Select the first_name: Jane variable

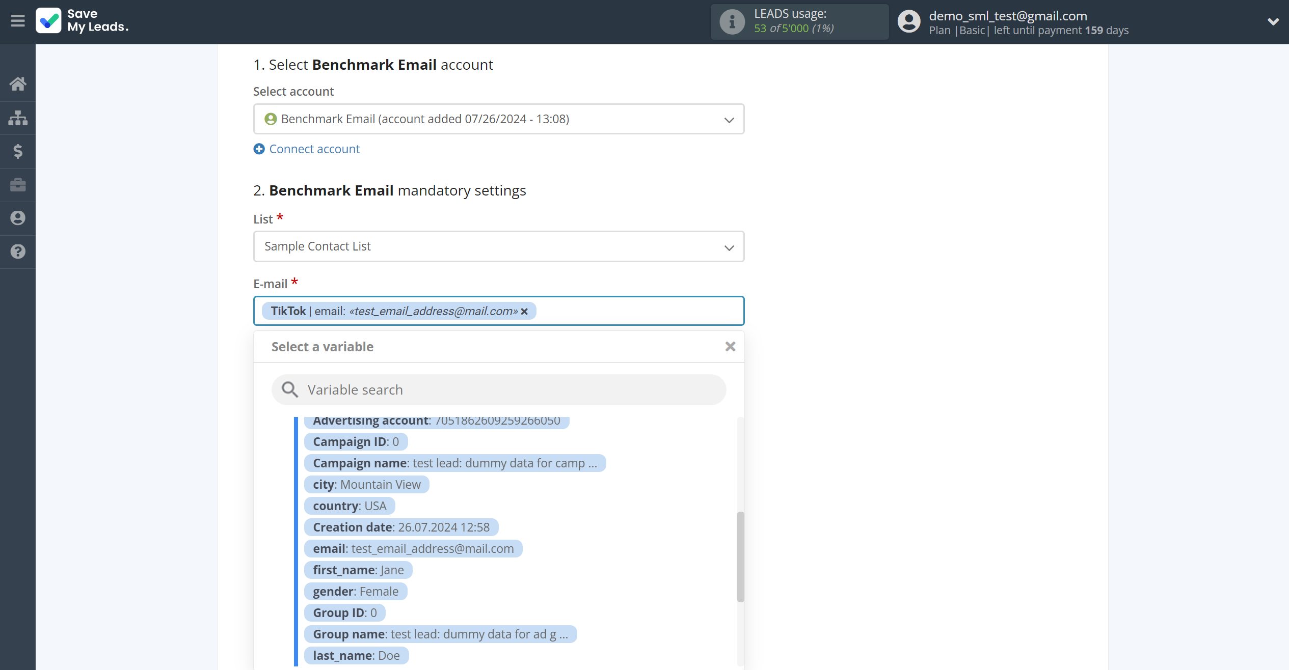pyautogui.click(x=358, y=570)
